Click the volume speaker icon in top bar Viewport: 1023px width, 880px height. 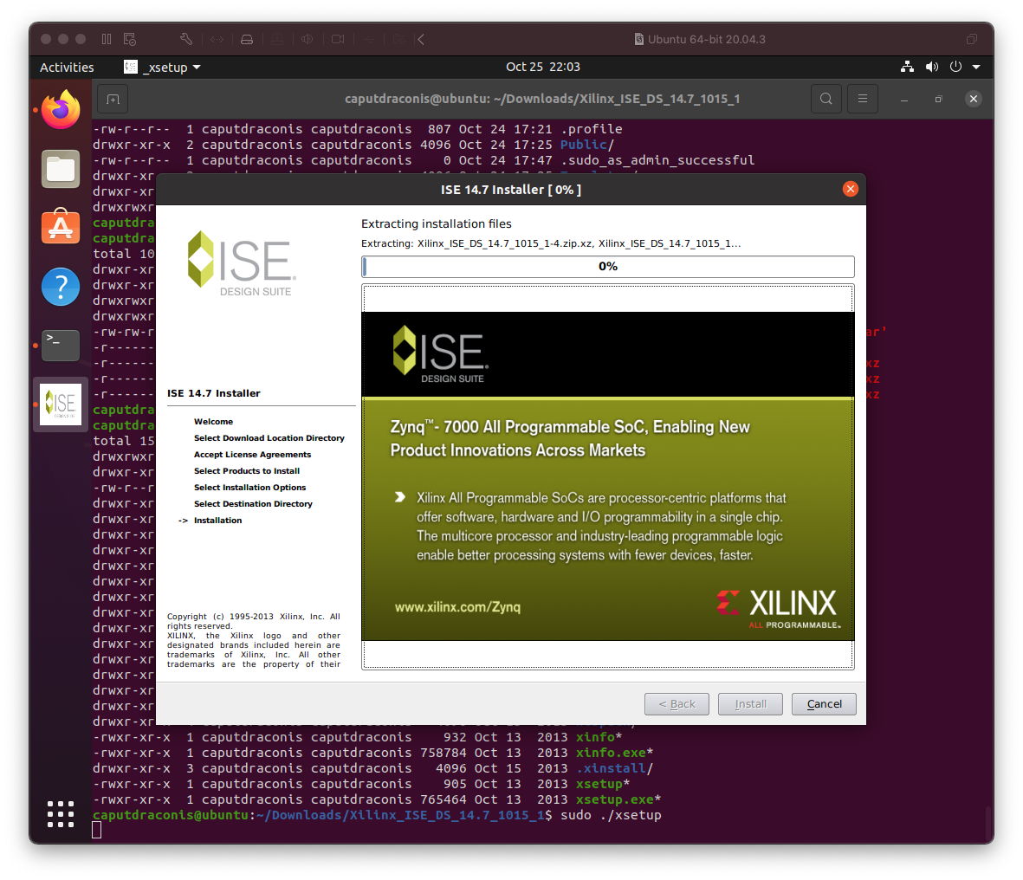[x=932, y=67]
